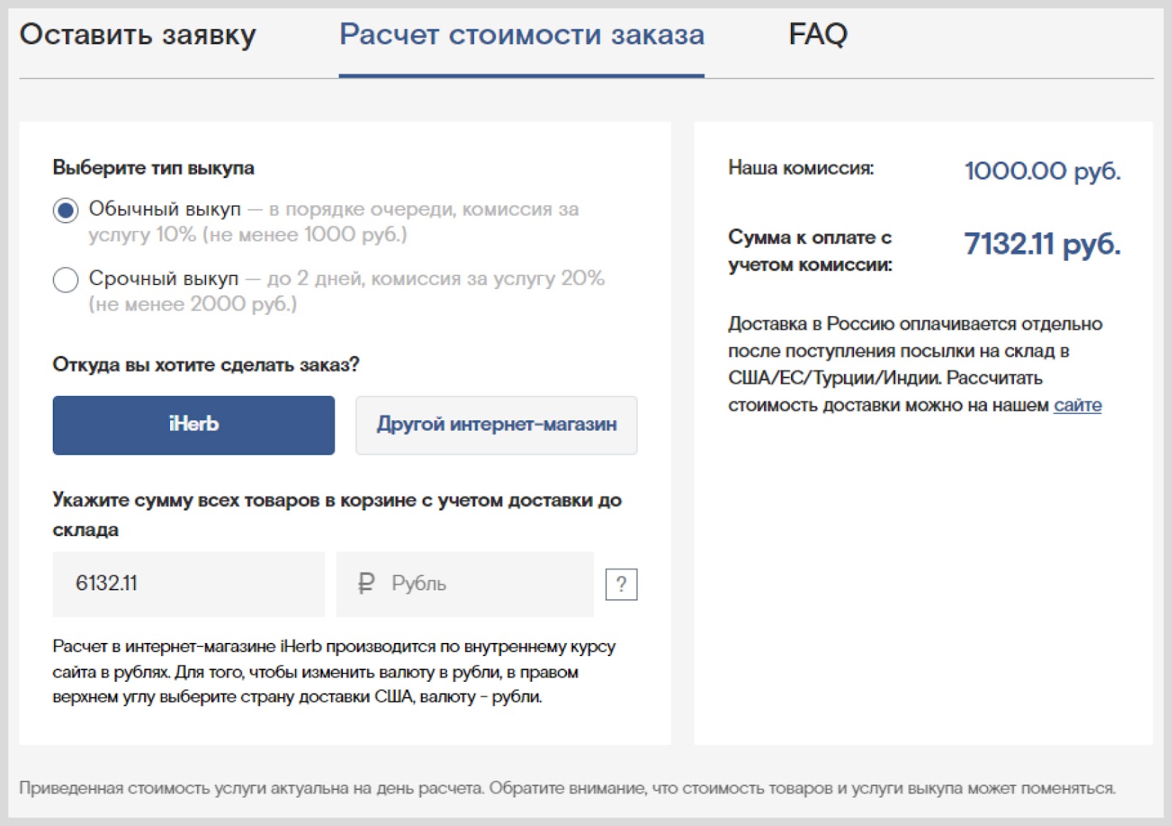Click the commission value '1000.00 руб.'
Viewport: 1172px width, 826px height.
(x=1042, y=171)
